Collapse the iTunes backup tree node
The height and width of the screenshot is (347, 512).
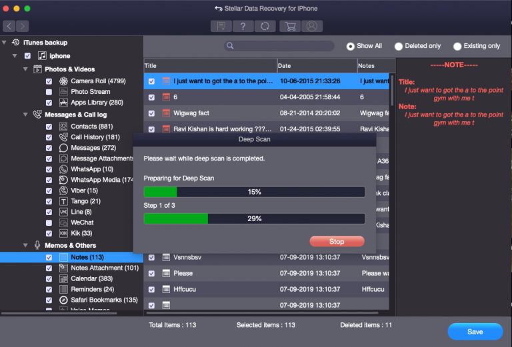pos(5,42)
